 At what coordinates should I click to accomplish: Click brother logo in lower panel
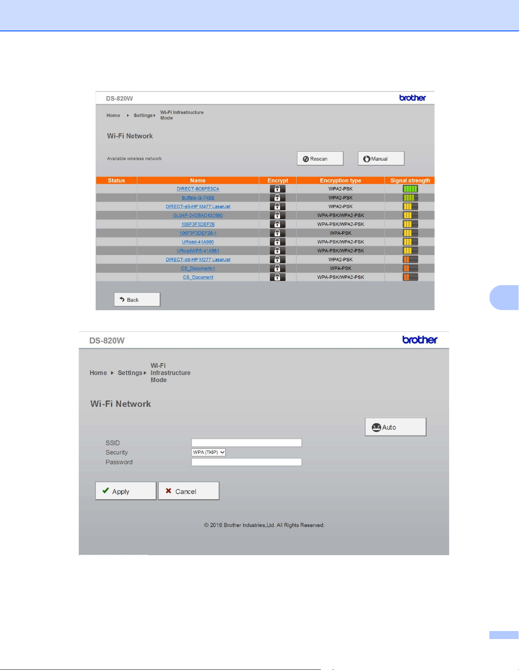[x=420, y=340]
